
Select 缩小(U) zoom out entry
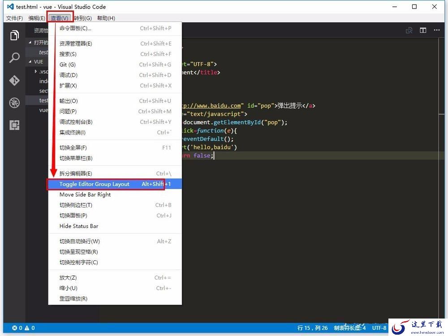click(115, 288)
